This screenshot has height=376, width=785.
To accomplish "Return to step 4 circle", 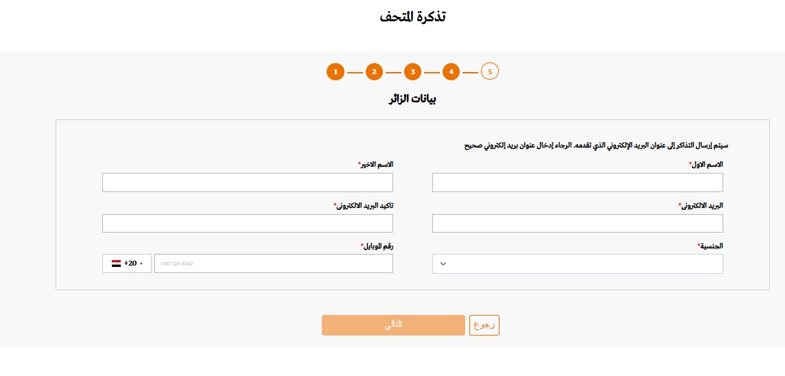I will 450,71.
